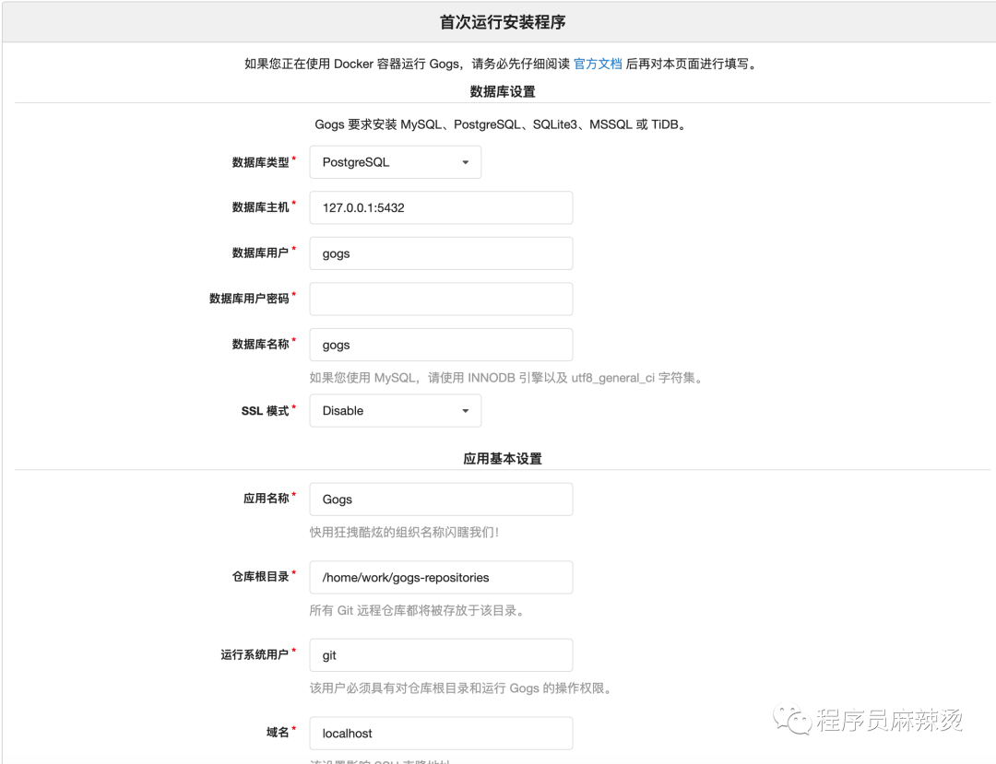996x764 pixels.
Task: Focus the empty 数据库用户密码 field
Action: pos(441,299)
